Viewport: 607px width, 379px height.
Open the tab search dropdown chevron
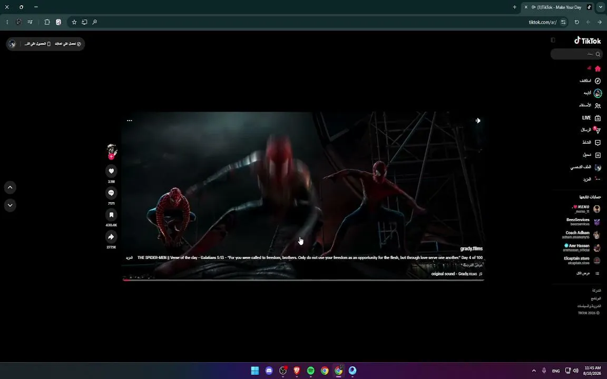[601, 7]
